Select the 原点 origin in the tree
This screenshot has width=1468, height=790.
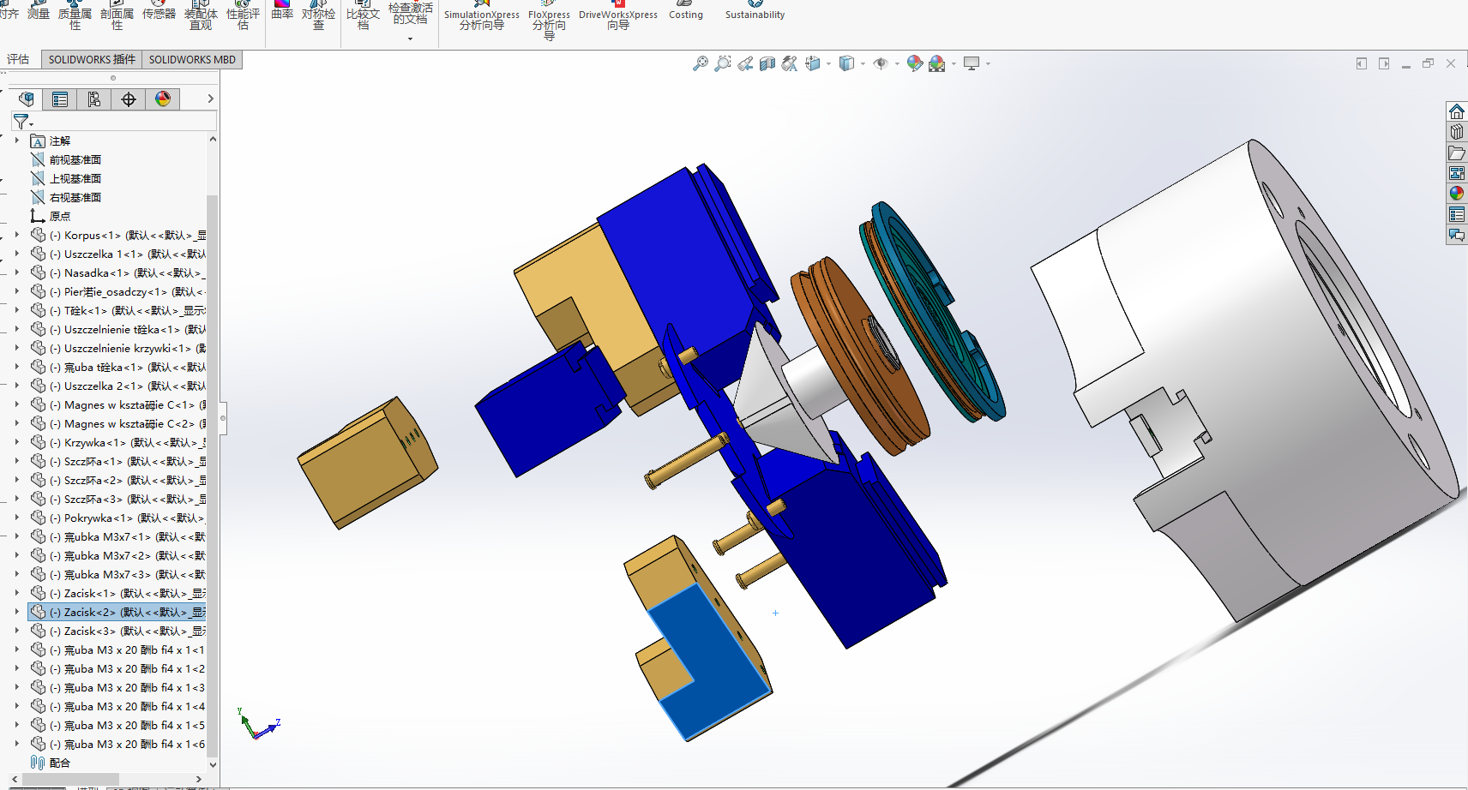60,216
